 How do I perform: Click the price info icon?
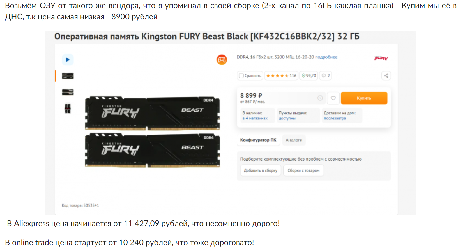320,98
